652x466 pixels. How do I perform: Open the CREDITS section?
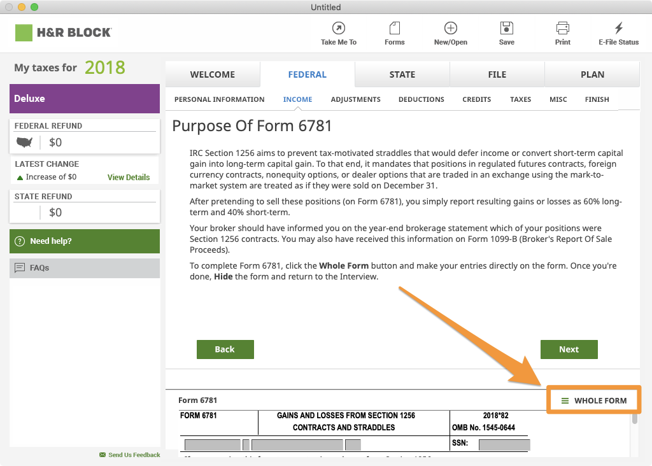coord(476,99)
